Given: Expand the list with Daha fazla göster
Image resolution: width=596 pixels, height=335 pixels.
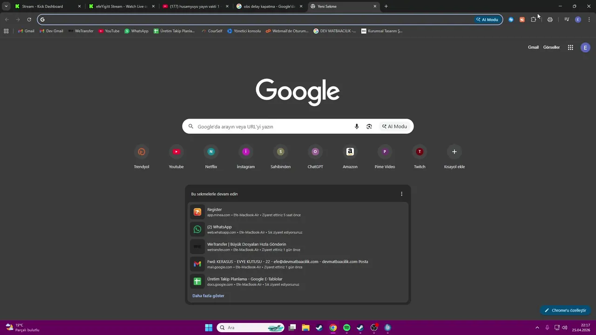Looking at the screenshot, I should (x=208, y=296).
